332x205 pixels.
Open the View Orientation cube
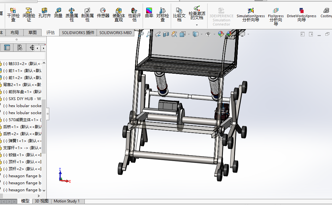click(x=183, y=34)
